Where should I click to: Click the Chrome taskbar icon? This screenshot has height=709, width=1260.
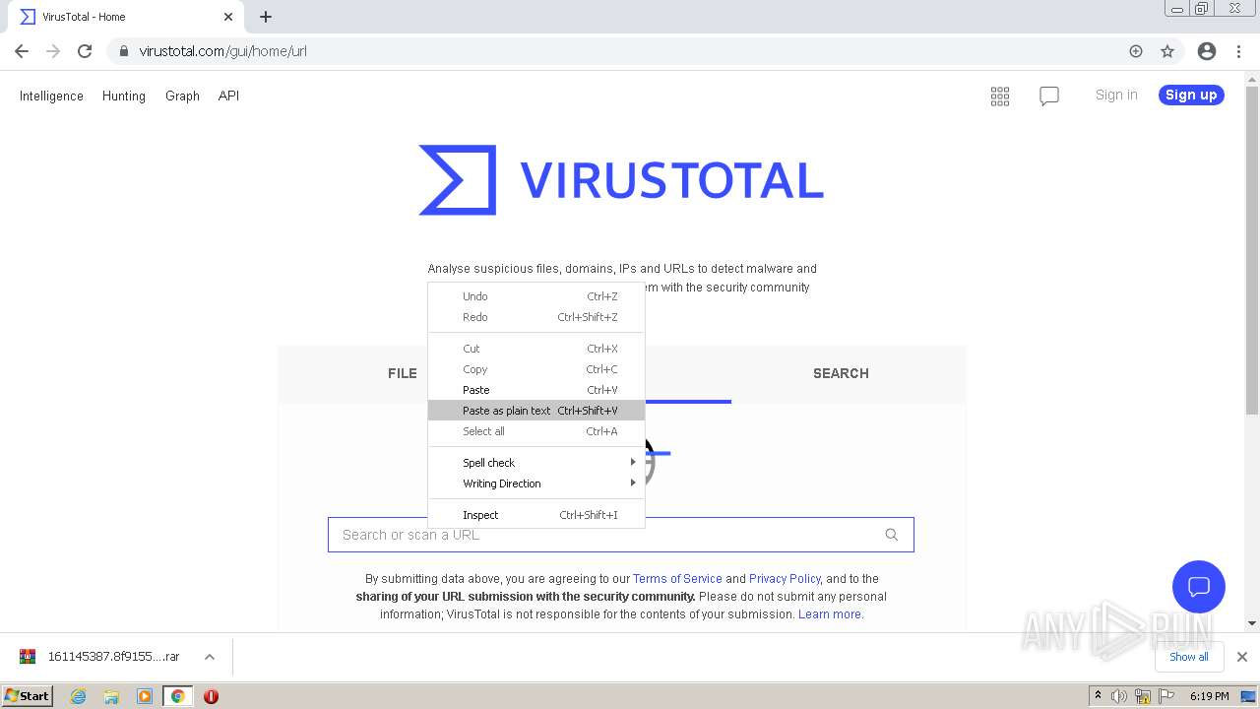click(x=178, y=696)
